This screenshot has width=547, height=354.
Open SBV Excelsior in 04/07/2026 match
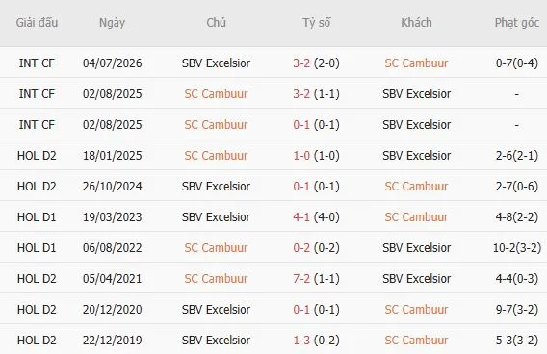coord(216,63)
